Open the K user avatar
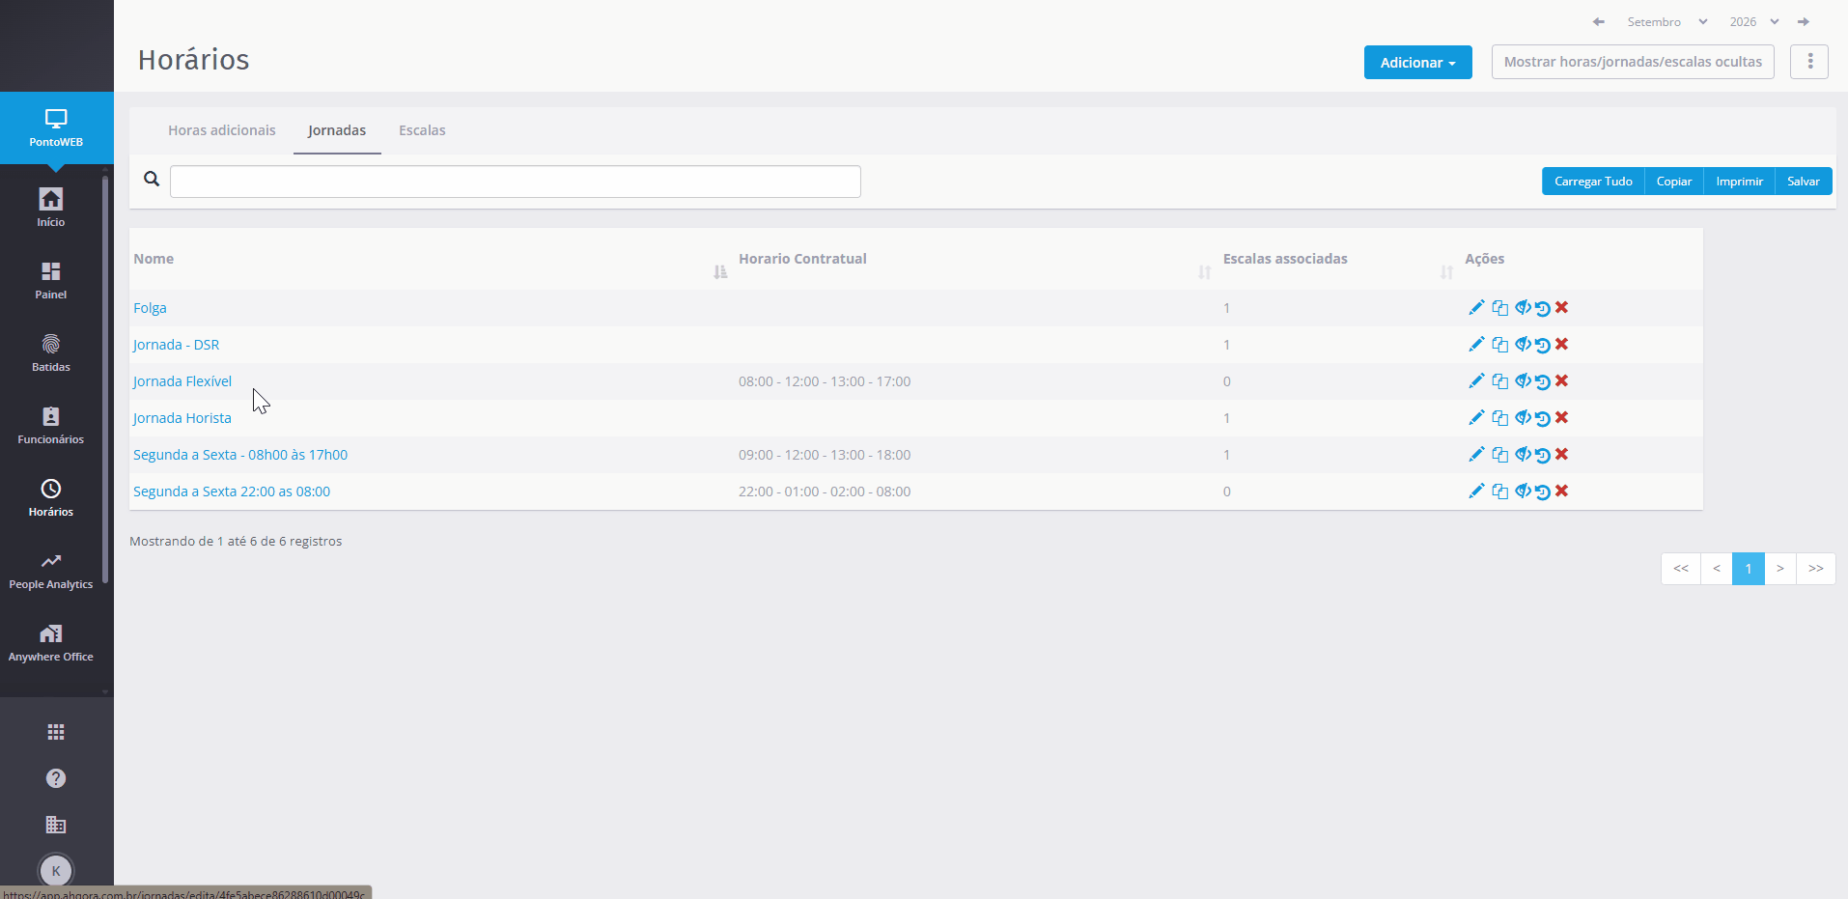The width and height of the screenshot is (1848, 899). pos(56,871)
